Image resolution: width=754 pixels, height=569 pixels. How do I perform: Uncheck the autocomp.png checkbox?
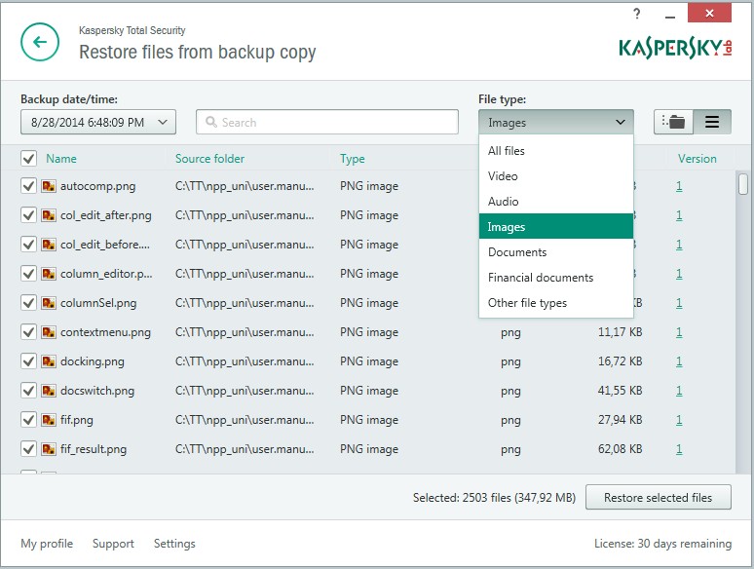[x=29, y=186]
